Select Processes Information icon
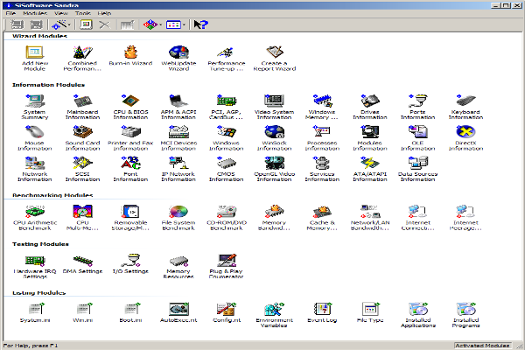This screenshot has width=525, height=350. click(x=322, y=132)
